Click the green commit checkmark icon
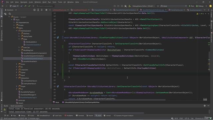This screenshot has width=213, height=120. tap(29, 6)
